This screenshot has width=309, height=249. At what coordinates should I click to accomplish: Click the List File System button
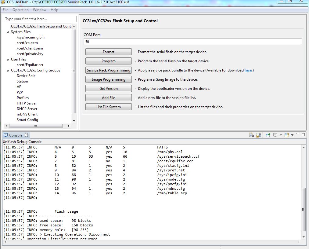pyautogui.click(x=109, y=107)
